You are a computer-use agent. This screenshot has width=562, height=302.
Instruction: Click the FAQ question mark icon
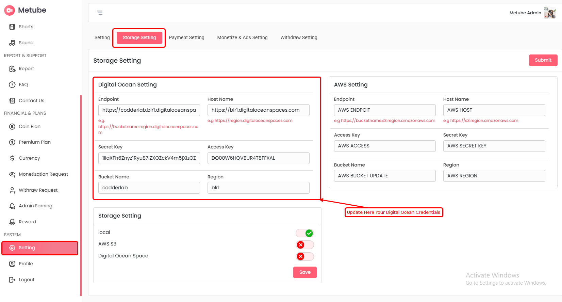(x=12, y=85)
